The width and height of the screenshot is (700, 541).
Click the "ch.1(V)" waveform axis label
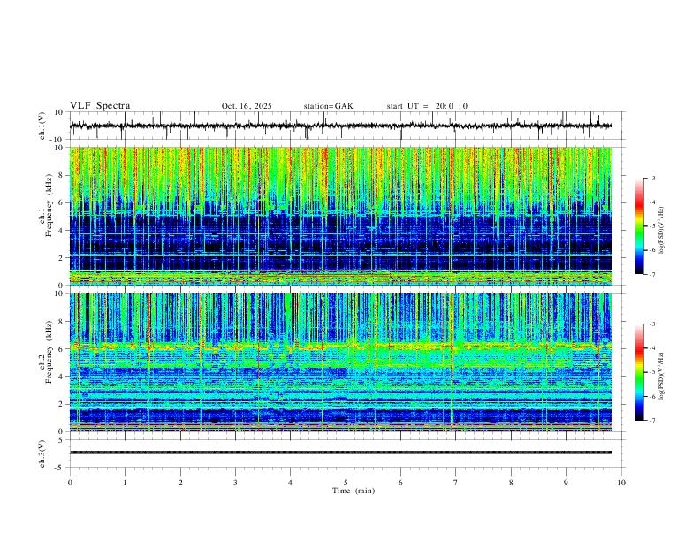pyautogui.click(x=42, y=126)
